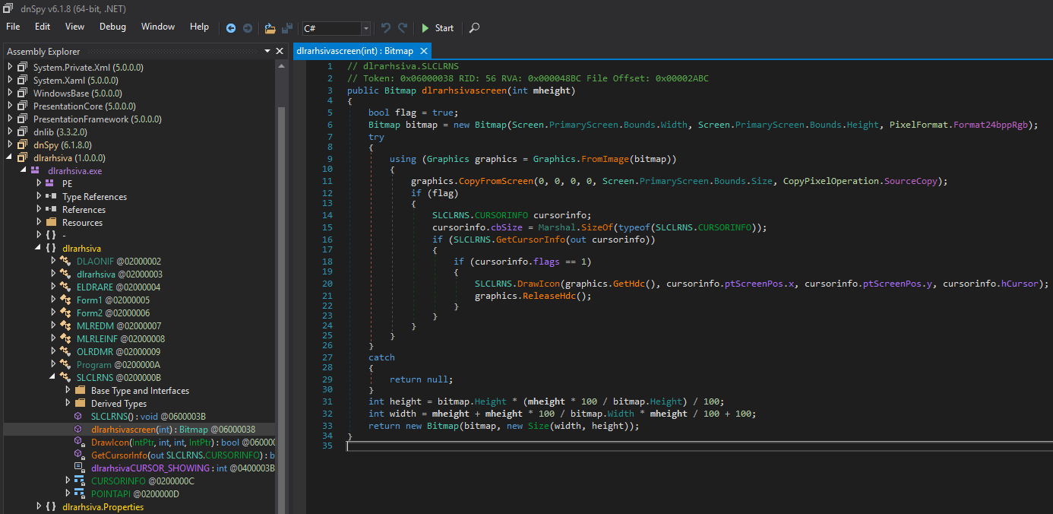Click the Undo toolbar icon
This screenshot has width=1053, height=514.
[386, 28]
